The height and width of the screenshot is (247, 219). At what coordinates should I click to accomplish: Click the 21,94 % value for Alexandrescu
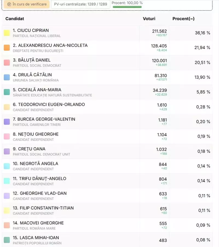click(x=202, y=48)
